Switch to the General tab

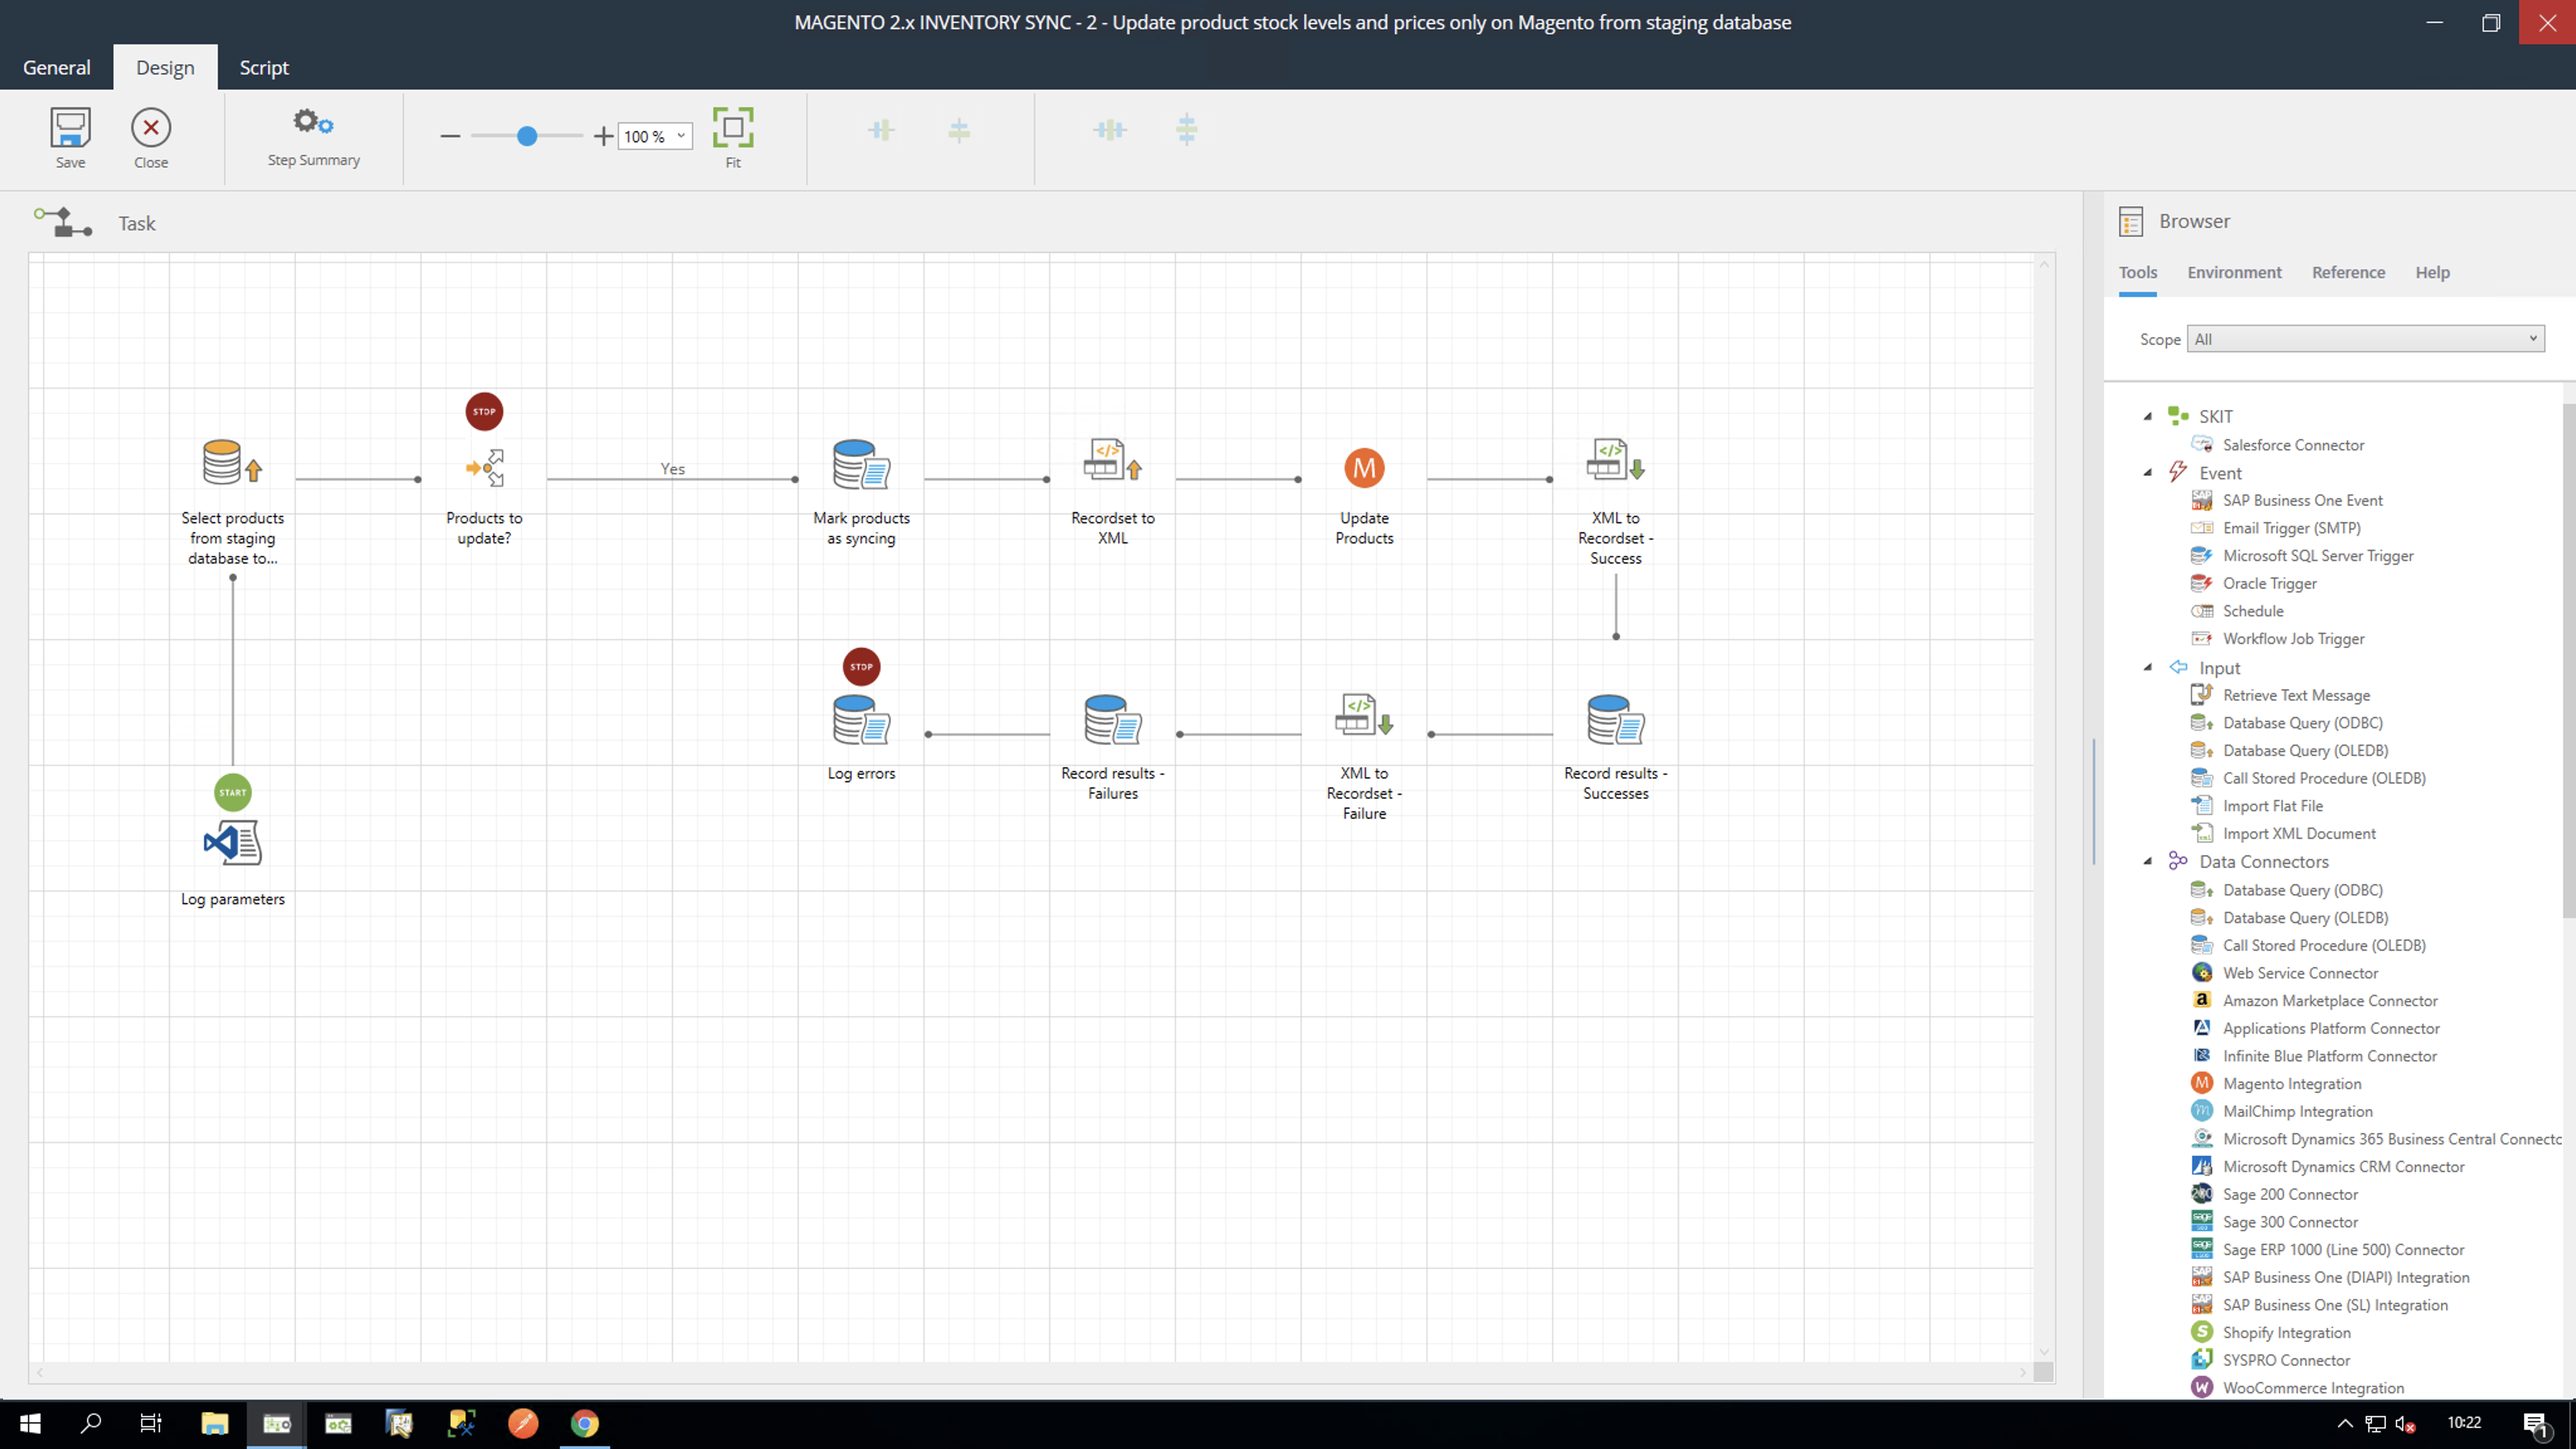click(56, 67)
